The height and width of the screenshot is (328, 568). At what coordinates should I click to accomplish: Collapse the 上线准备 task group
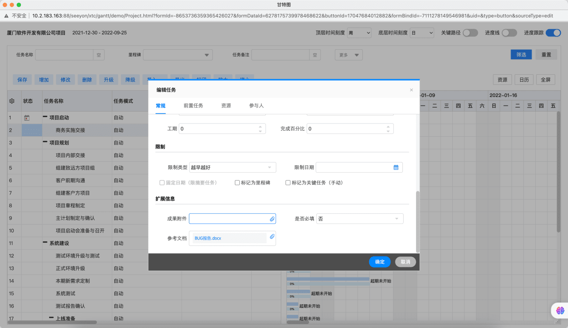tap(51, 318)
